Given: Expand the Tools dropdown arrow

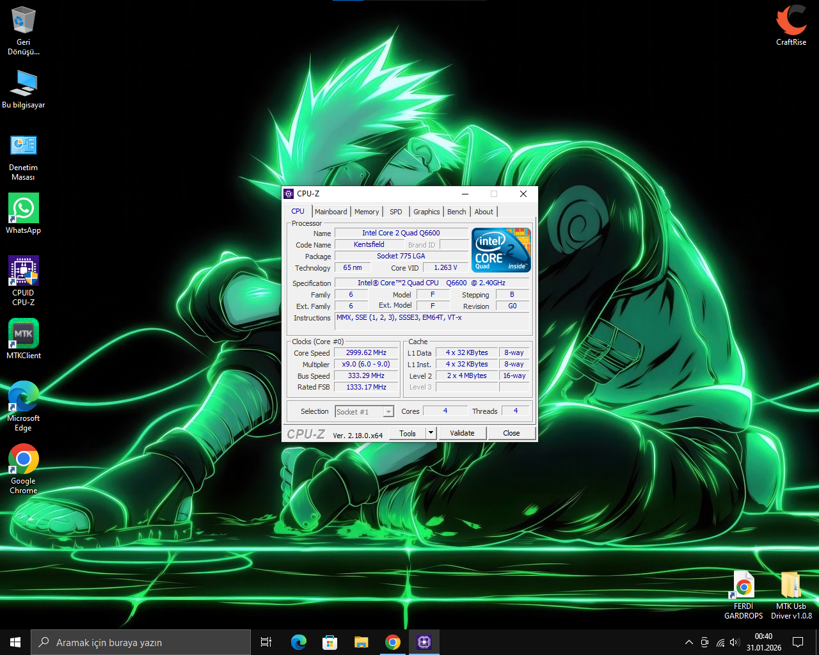Looking at the screenshot, I should [x=431, y=433].
